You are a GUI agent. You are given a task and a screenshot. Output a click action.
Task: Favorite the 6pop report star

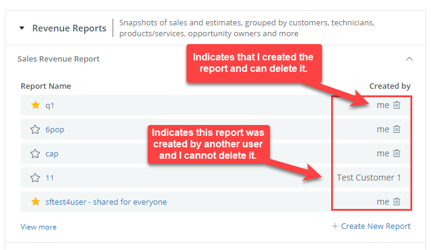click(x=35, y=129)
